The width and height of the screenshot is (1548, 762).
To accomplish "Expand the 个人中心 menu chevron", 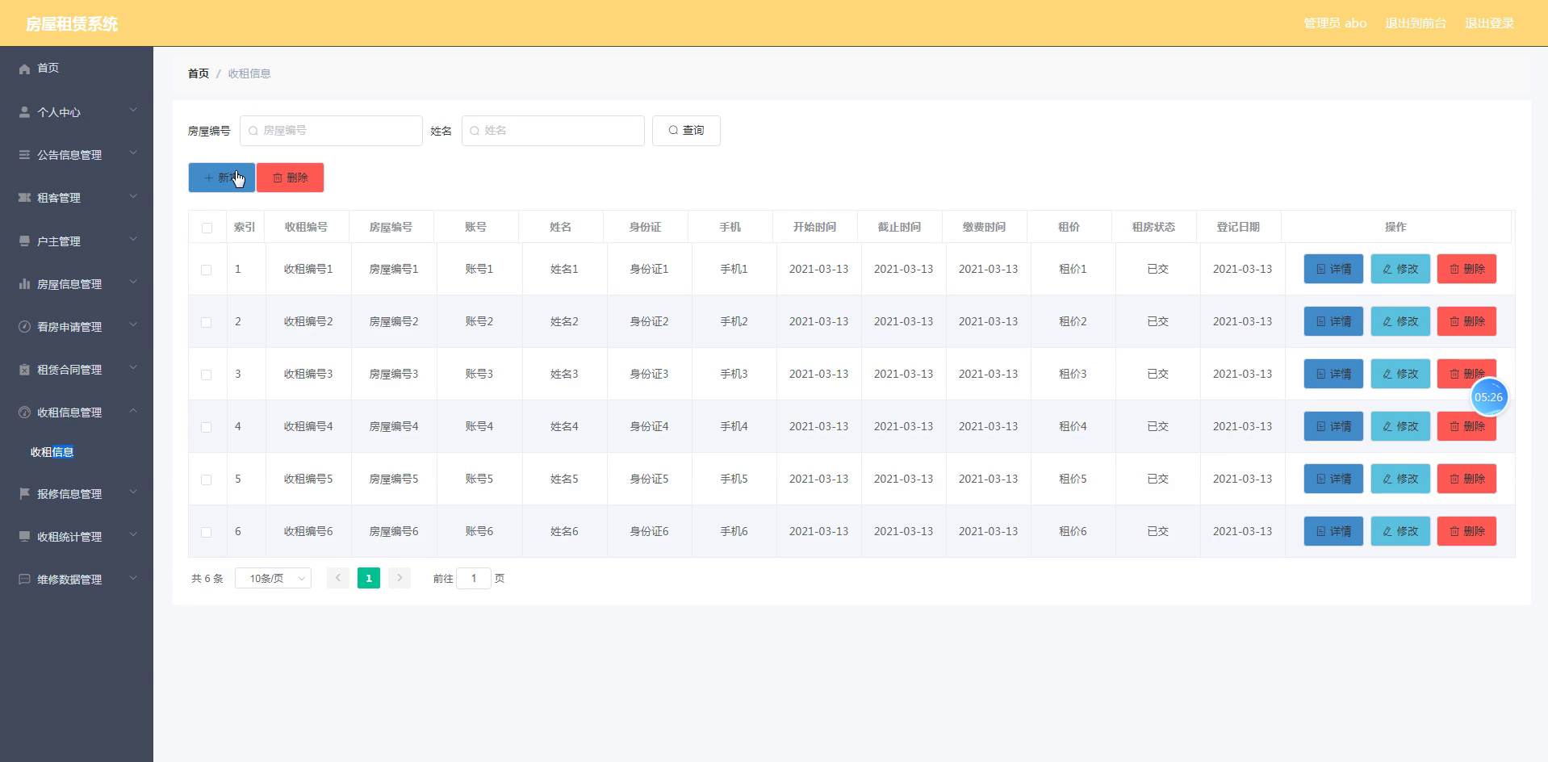I will point(133,111).
